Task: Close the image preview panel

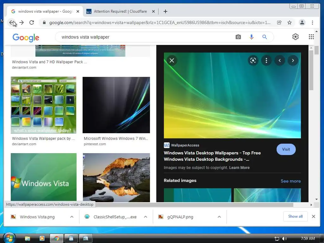Action: point(172,60)
